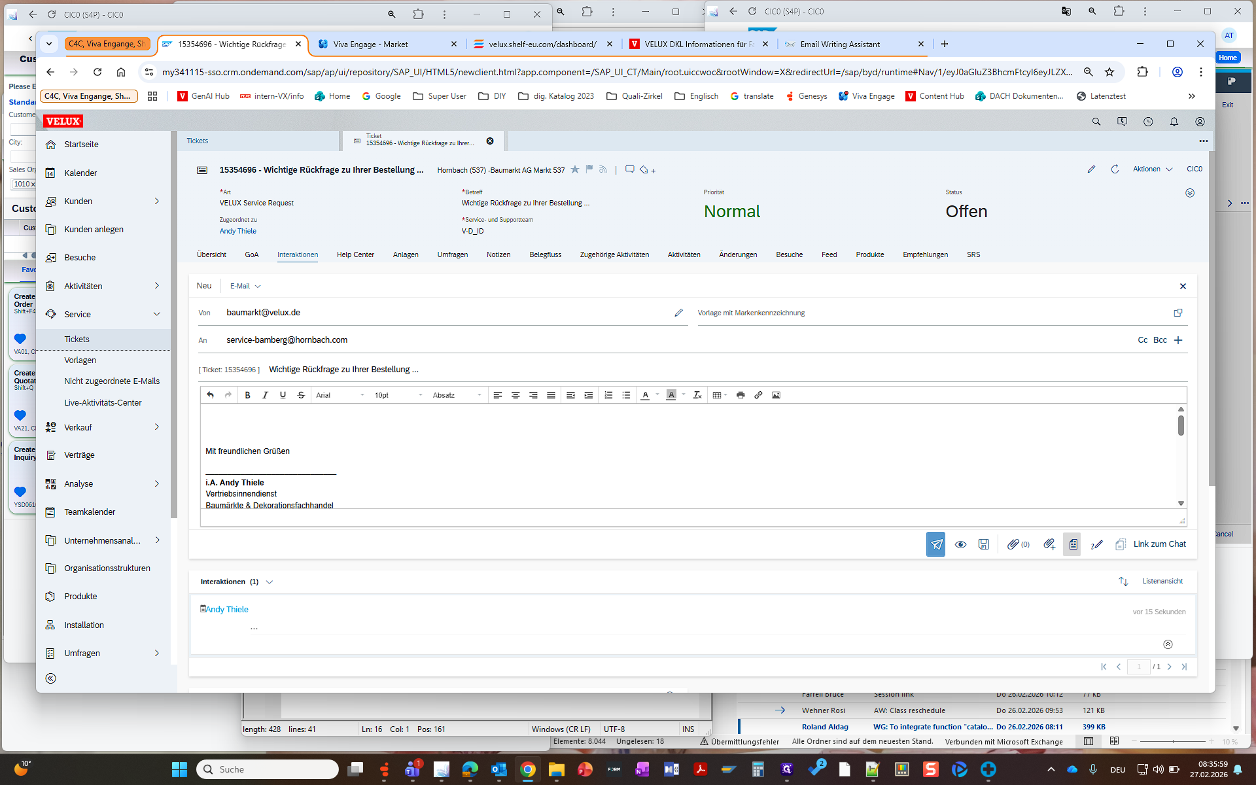Click the save draft floppy disk icon
The width and height of the screenshot is (1256, 785).
pos(983,544)
